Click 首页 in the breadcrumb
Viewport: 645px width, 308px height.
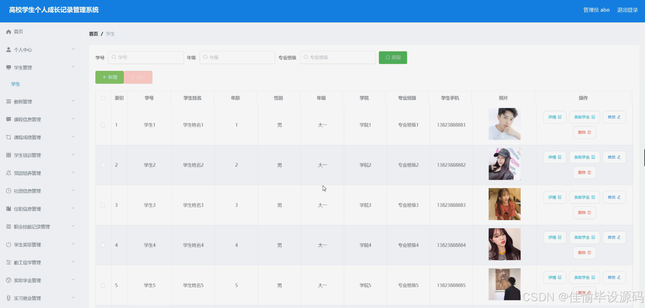pyautogui.click(x=93, y=34)
